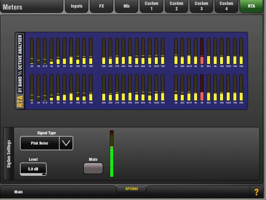Toggle the signal generator Mute button
Viewport: 266px width, 200px height.
(x=93, y=168)
